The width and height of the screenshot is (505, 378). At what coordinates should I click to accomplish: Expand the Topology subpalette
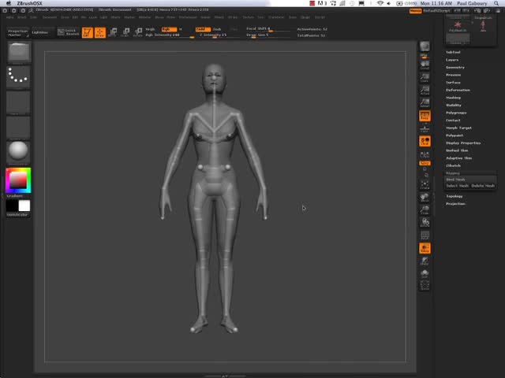tap(454, 196)
